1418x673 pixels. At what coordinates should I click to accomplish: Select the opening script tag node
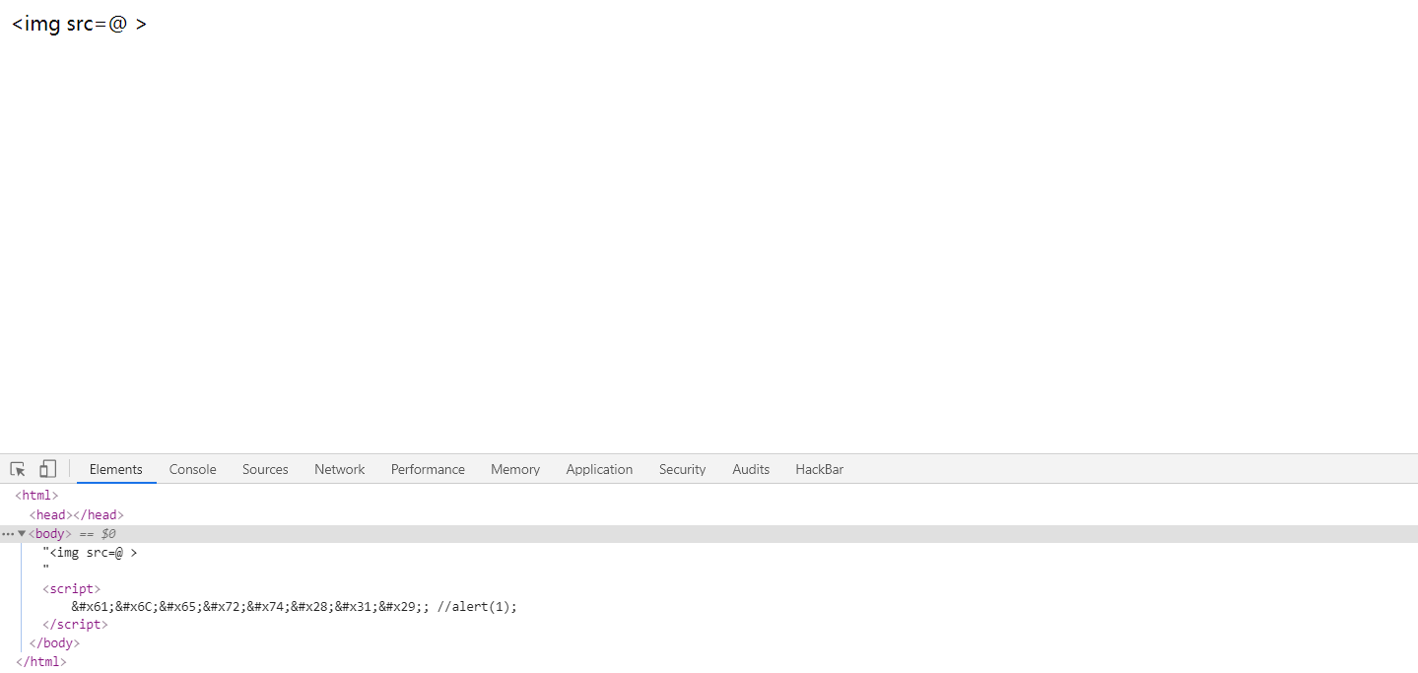coord(71,589)
